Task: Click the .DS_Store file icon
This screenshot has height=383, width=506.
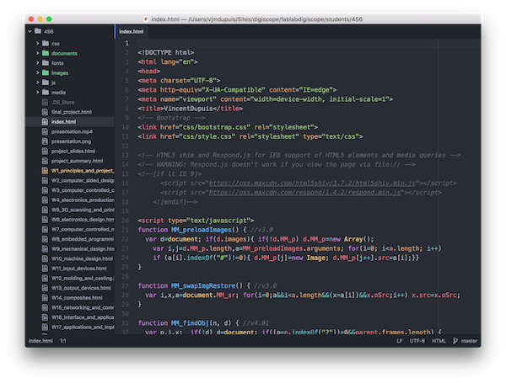Action: 45,102
